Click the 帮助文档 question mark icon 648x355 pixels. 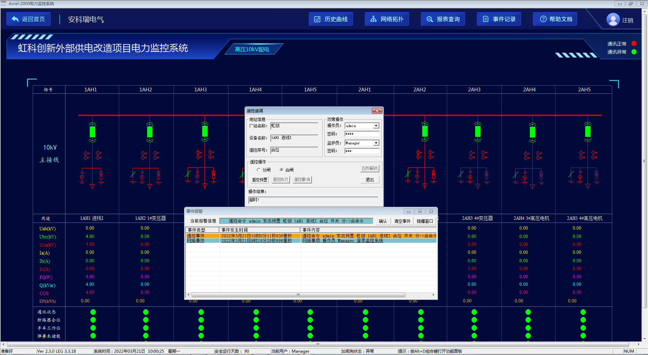coord(543,19)
